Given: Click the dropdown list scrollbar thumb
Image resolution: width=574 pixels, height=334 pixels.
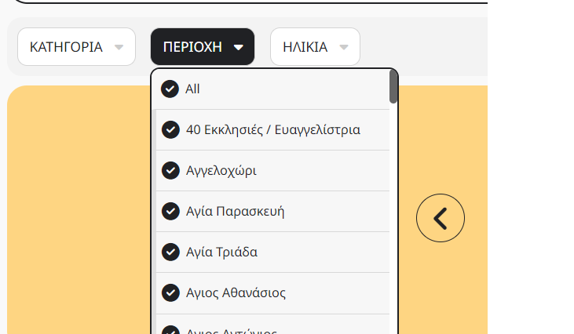Looking at the screenshot, I should (x=393, y=87).
